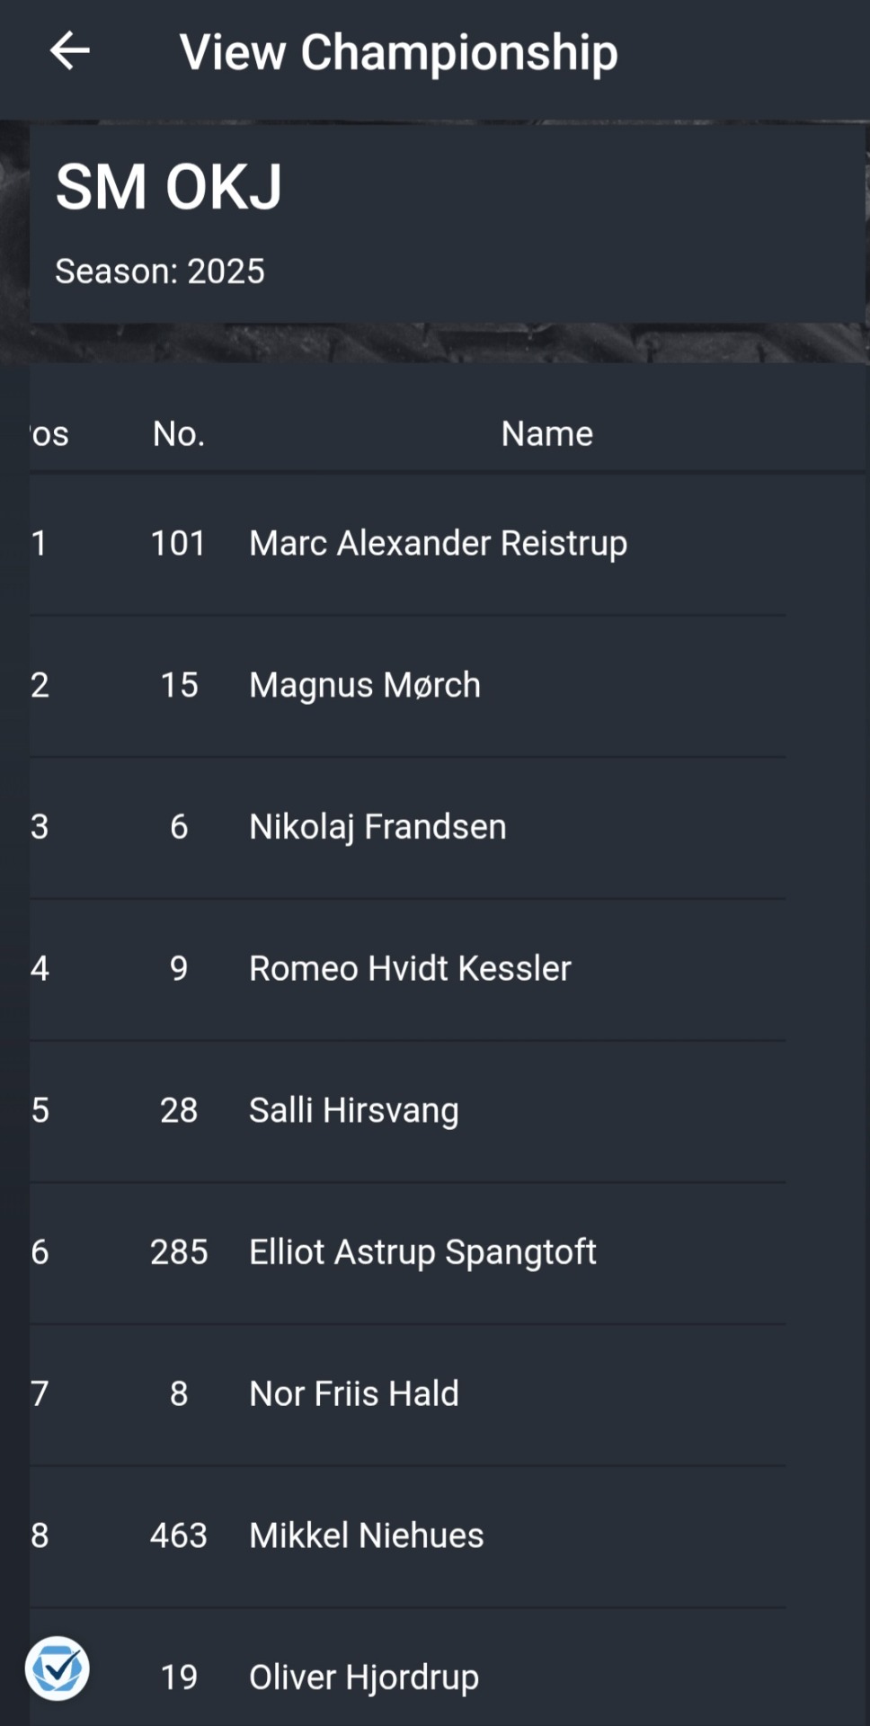Viewport: 870px width, 1726px height.
Task: Tap Oliver Hjordrup's row
Action: pyautogui.click(x=364, y=1677)
